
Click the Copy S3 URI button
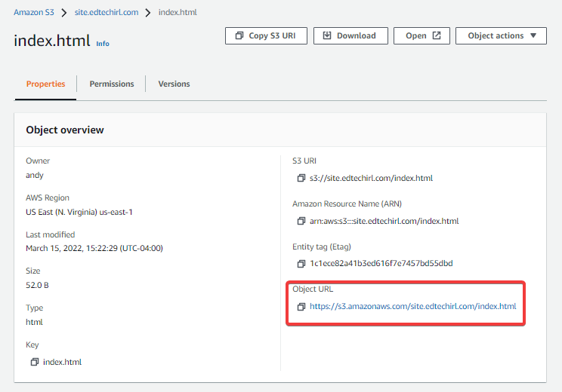click(266, 35)
